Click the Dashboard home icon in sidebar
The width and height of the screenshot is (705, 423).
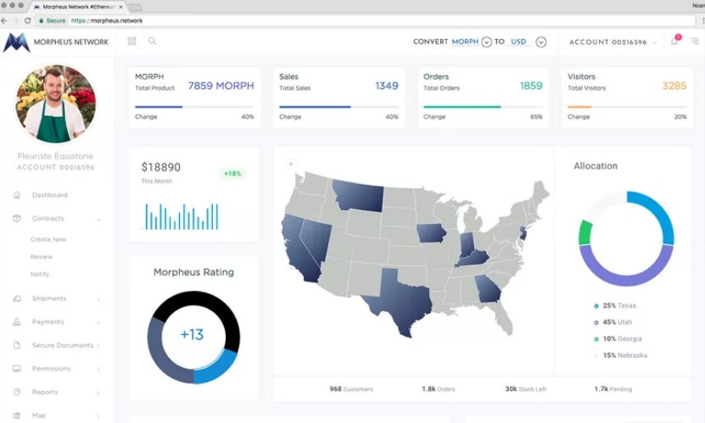pos(17,195)
